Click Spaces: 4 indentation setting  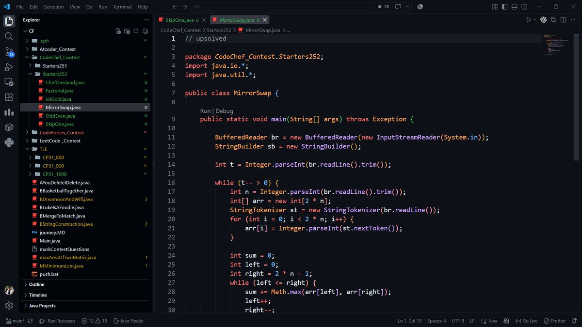[436, 321]
